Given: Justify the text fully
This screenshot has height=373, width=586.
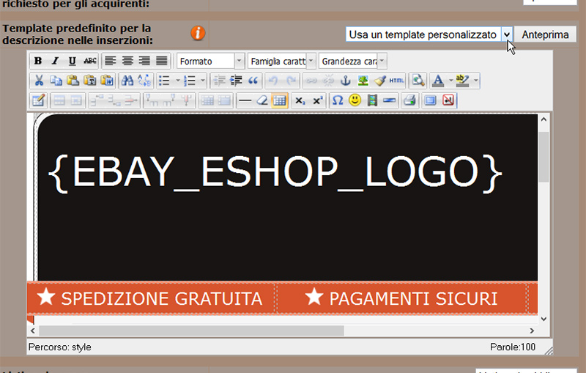Looking at the screenshot, I should coord(162,61).
